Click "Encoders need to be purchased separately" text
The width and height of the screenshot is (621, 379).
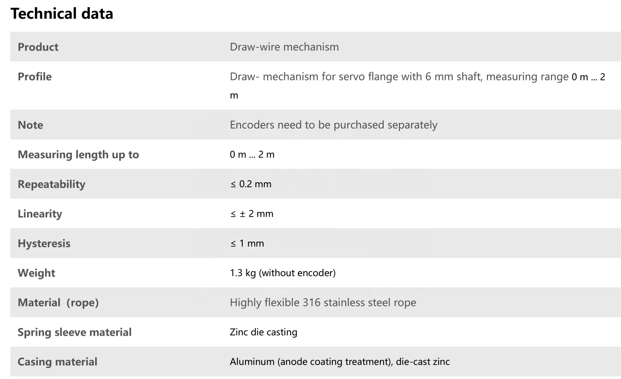coord(334,125)
